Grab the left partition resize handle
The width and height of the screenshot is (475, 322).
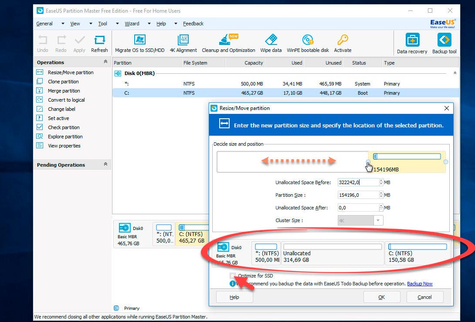368,162
